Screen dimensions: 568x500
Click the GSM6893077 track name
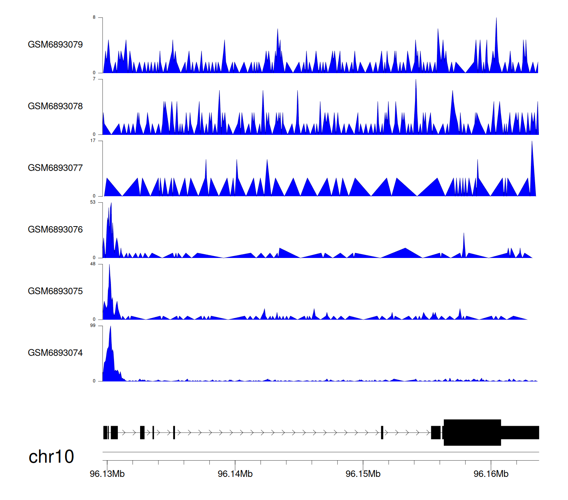coord(55,168)
